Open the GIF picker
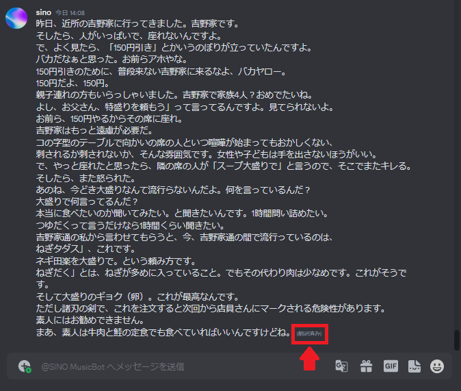Viewport: 461px width, 391px height. click(x=391, y=366)
